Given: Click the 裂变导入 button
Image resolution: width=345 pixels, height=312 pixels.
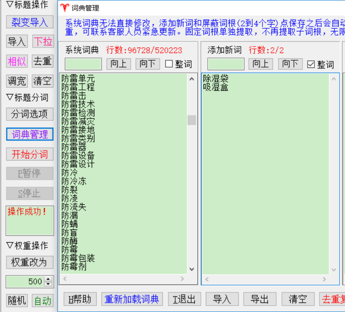Looking at the screenshot, I should tap(30, 22).
